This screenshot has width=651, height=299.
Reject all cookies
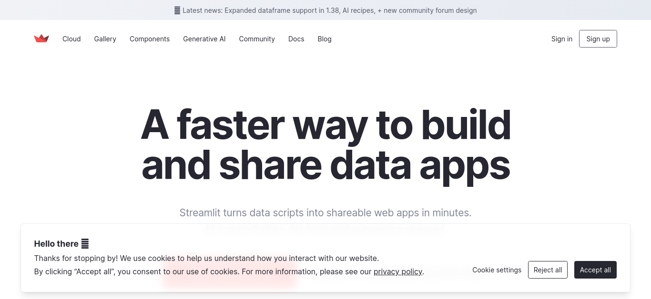[548, 270]
